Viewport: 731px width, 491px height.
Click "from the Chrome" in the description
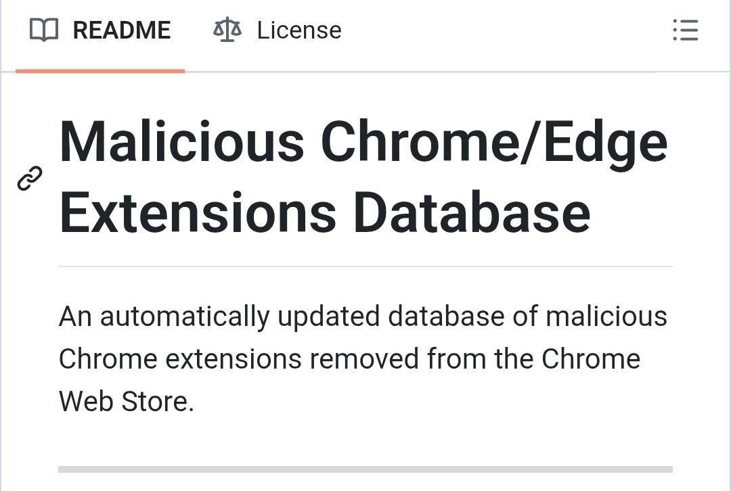coord(533,359)
